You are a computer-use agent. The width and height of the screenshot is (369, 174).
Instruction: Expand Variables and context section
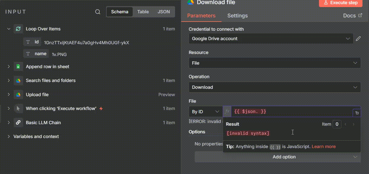9,137
